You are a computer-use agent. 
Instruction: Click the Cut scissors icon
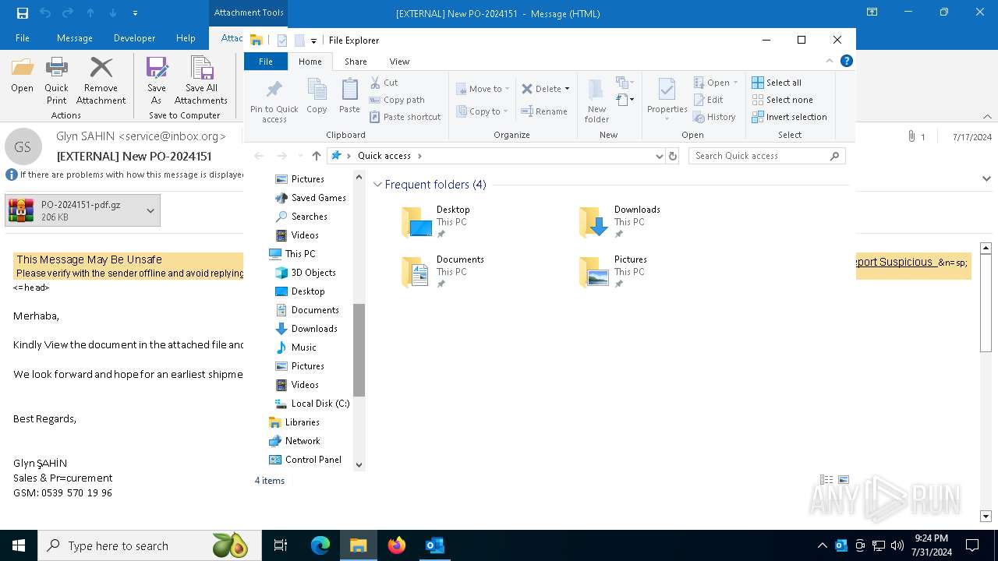click(x=375, y=83)
